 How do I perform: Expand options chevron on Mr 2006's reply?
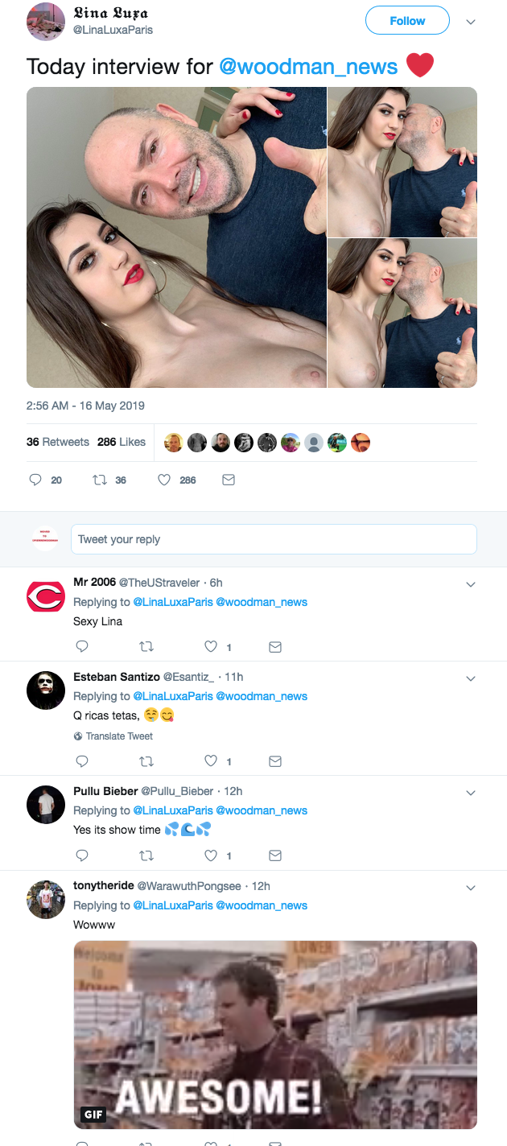471,584
